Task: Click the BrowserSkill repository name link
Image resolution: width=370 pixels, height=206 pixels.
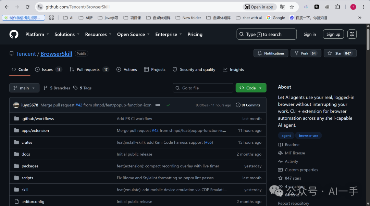Action: pyautogui.click(x=57, y=54)
